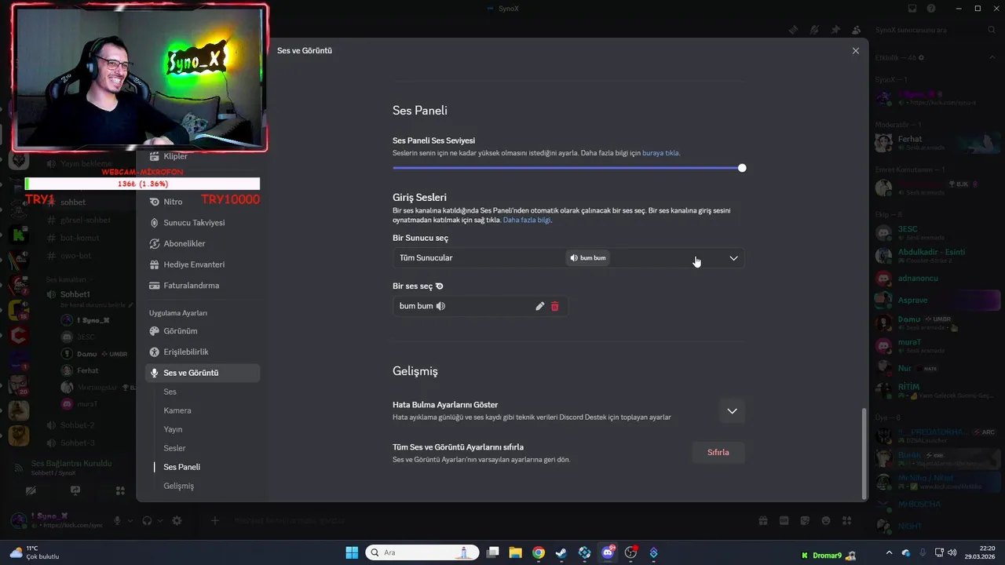Image resolution: width=1005 pixels, height=565 pixels.
Task: Select member adnanoncu in member list
Action: tap(937, 278)
